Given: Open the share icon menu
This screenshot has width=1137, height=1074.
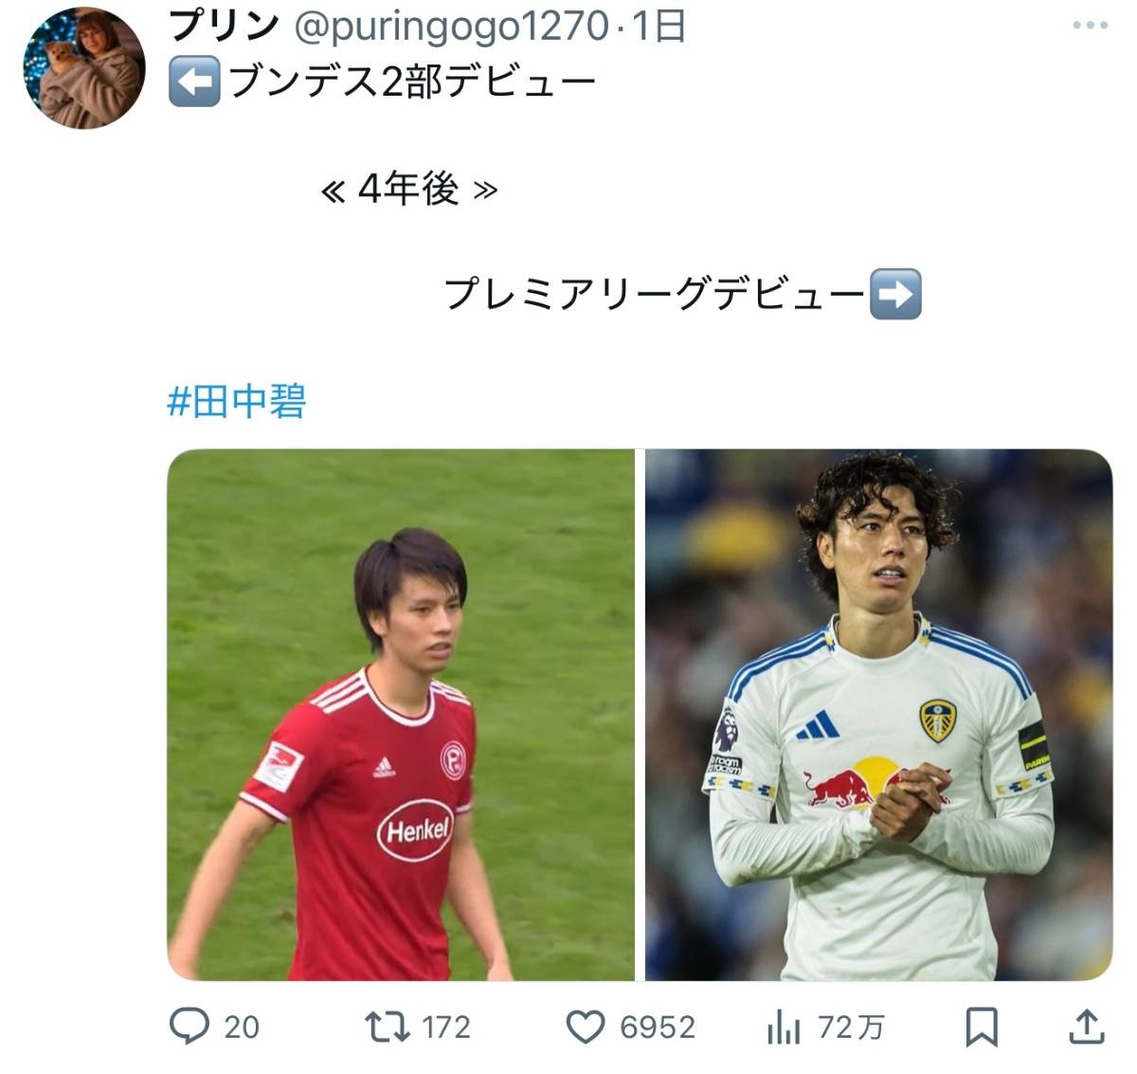Looking at the screenshot, I should point(1087,1026).
